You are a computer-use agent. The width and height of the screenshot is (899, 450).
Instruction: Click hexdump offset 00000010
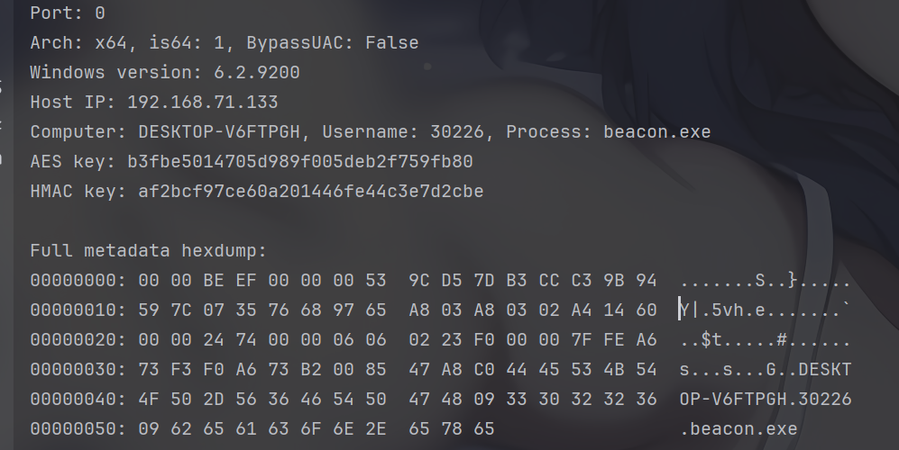pos(78,310)
